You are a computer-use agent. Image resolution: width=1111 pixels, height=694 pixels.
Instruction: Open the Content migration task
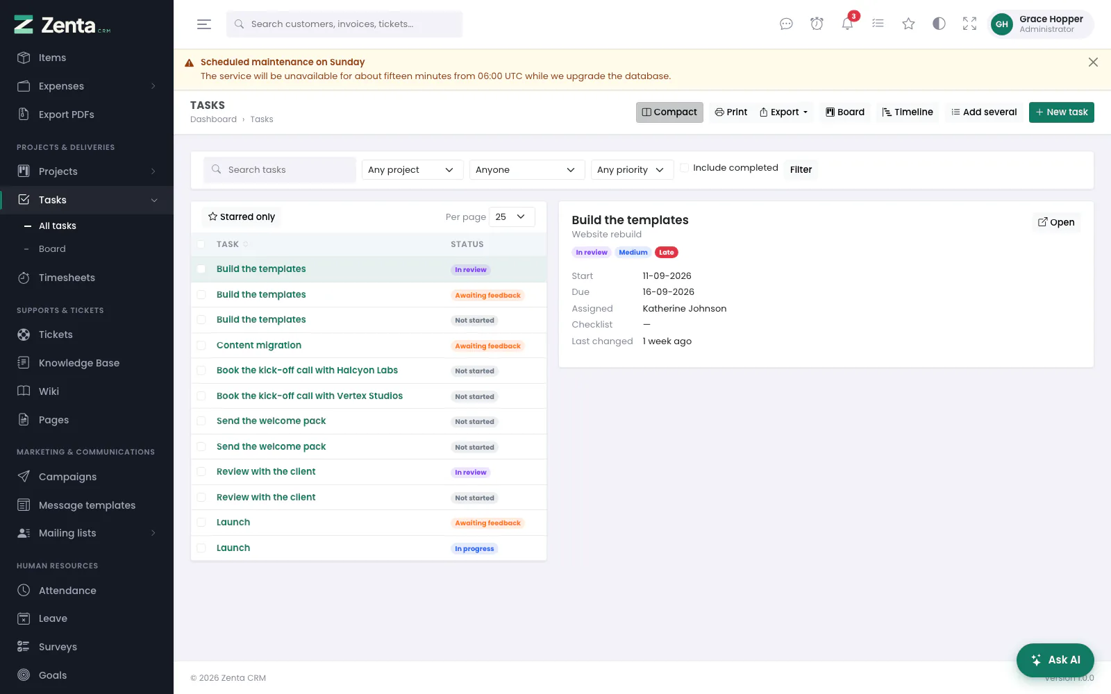(x=259, y=346)
